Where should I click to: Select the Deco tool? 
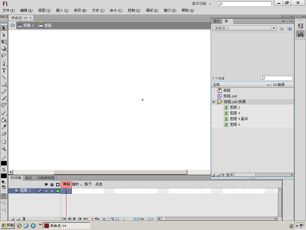tap(4, 105)
